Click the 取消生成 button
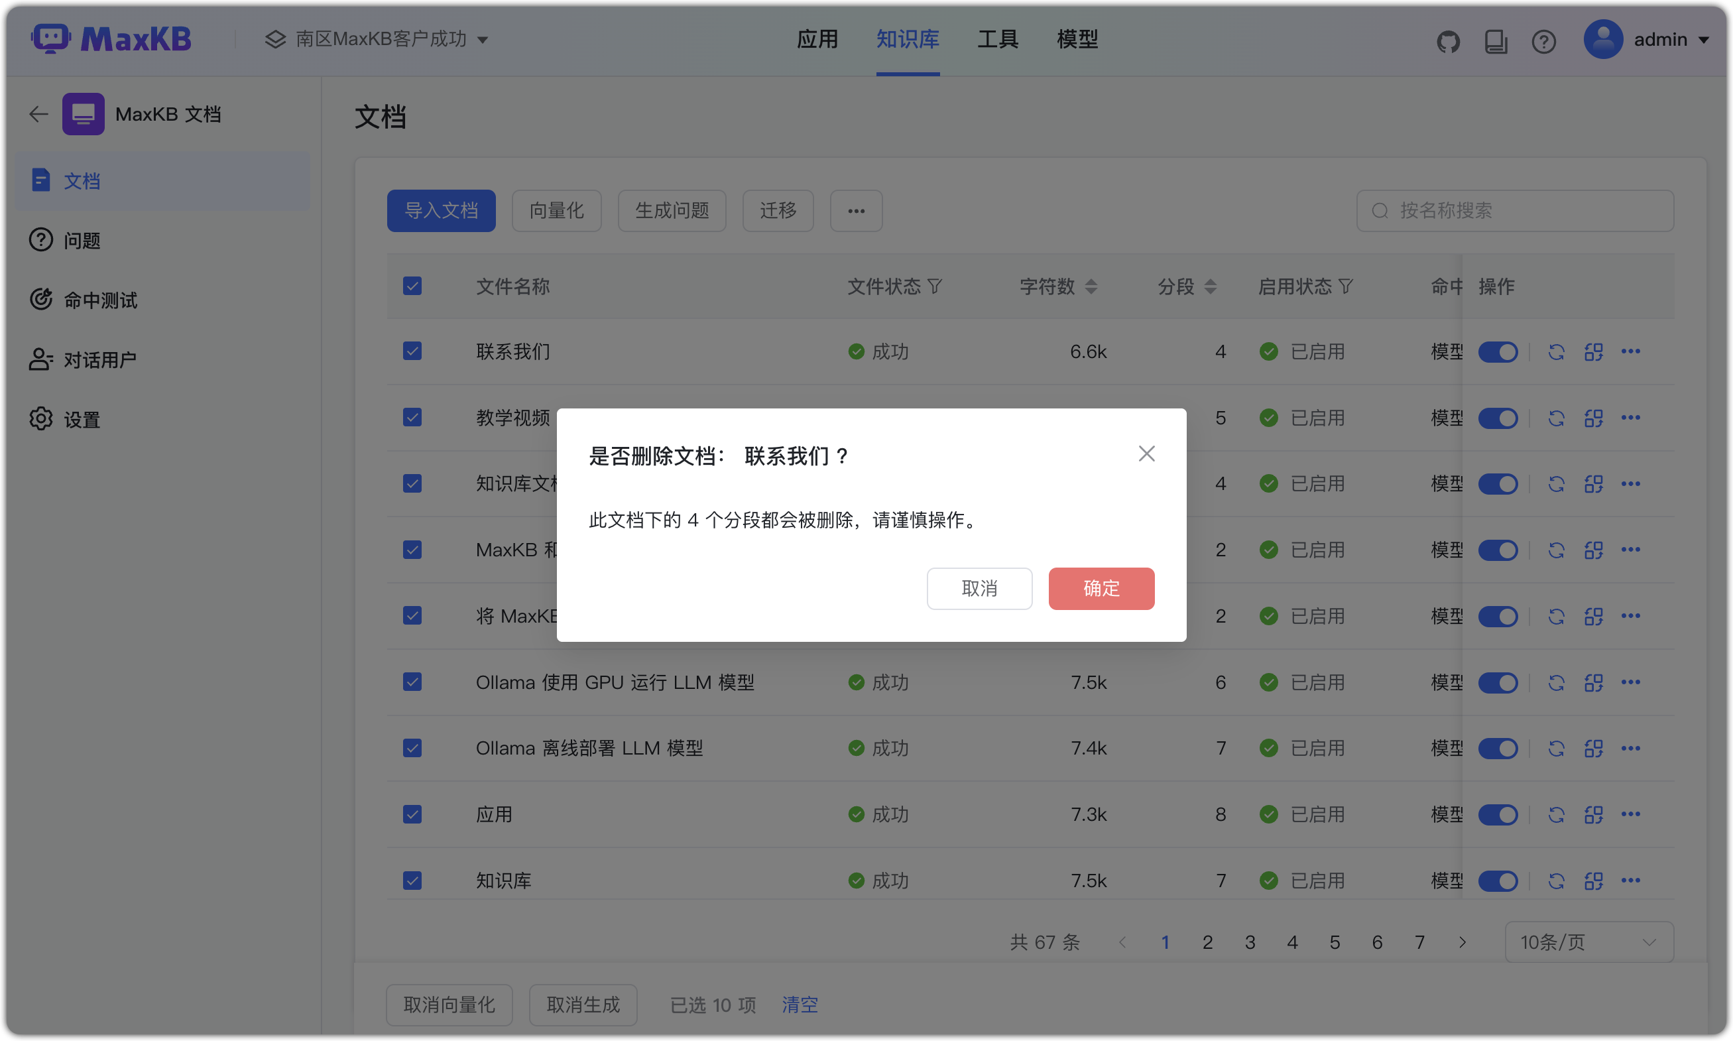Viewport: 1733px width, 1041px height. pos(583,1005)
